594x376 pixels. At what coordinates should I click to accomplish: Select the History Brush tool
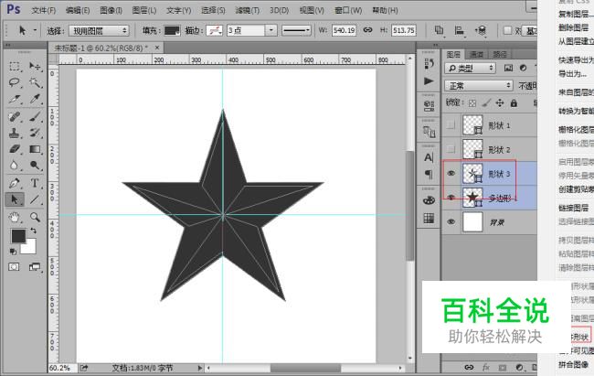[x=35, y=133]
